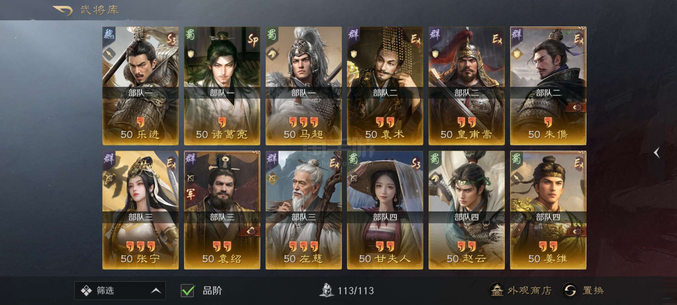The height and width of the screenshot is (305, 677).
Task: Click the bow troop icon on 张宁 card
Action: (x=109, y=178)
